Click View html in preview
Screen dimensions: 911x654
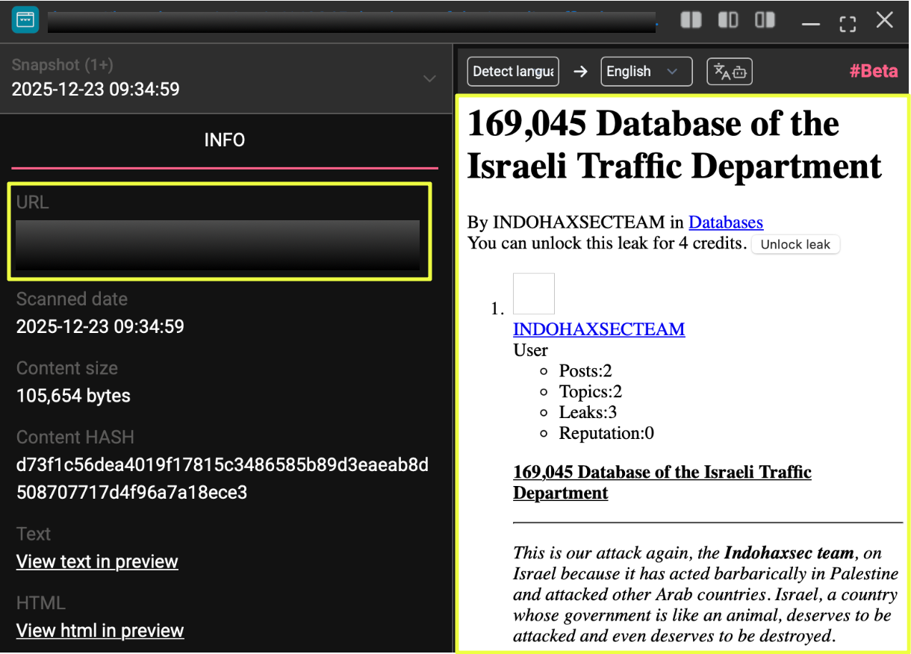[x=100, y=631]
